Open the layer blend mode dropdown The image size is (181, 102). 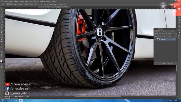pyautogui.click(x=161, y=34)
